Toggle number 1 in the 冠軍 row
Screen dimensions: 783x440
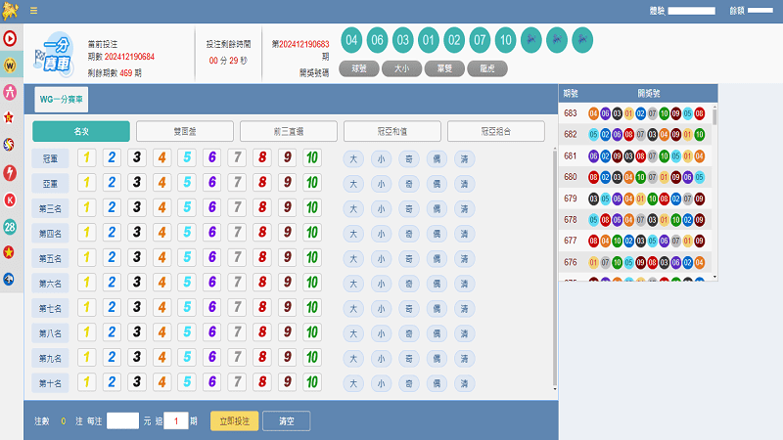tap(86, 157)
